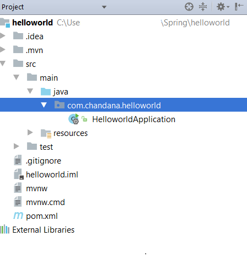The image size is (247, 257).
Task: Collapse the src folder
Action: coord(3,64)
